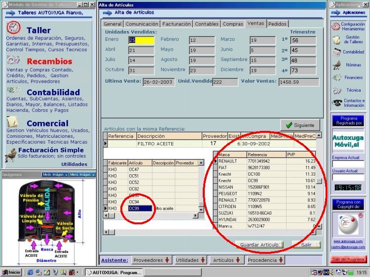Open the Menú Imagen dropdown

pos(82,175)
